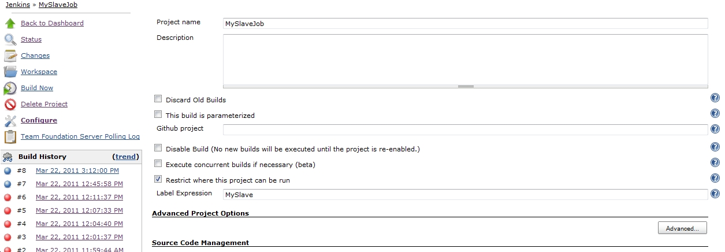Image resolution: width=725 pixels, height=252 pixels.
Task: Click the Status magnifier icon
Action: coord(10,40)
